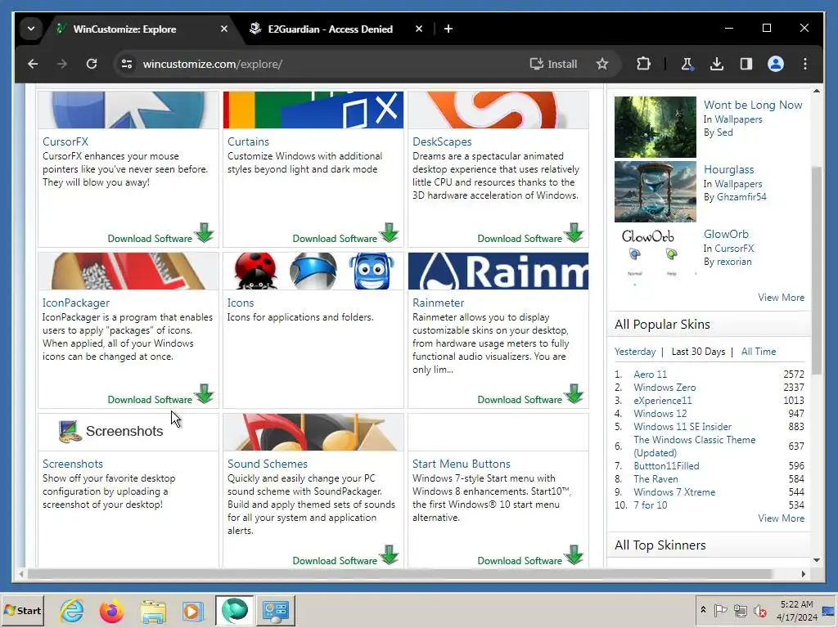
Task: Open the profile avatar icon
Action: [x=776, y=64]
